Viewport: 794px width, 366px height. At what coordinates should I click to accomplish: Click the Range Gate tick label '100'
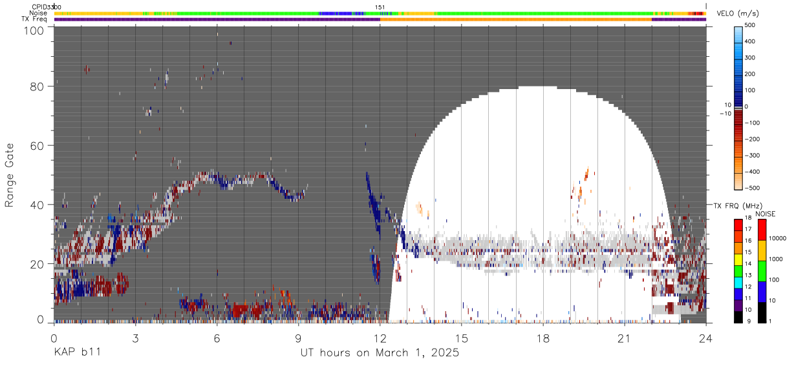(x=35, y=30)
